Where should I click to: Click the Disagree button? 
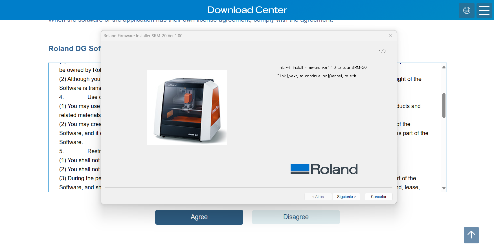coord(296,217)
